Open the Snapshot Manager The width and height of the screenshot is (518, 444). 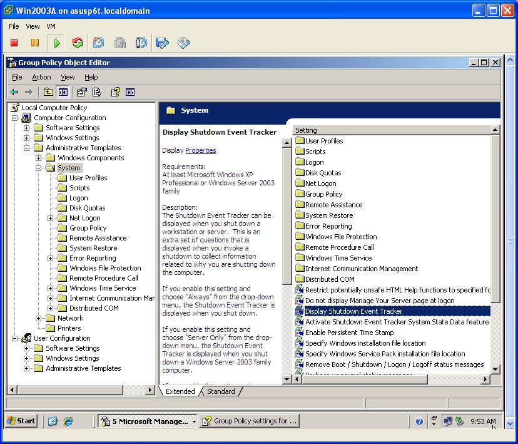141,43
